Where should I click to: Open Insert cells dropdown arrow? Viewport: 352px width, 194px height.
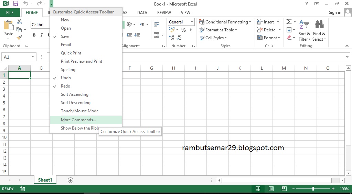[278, 22]
